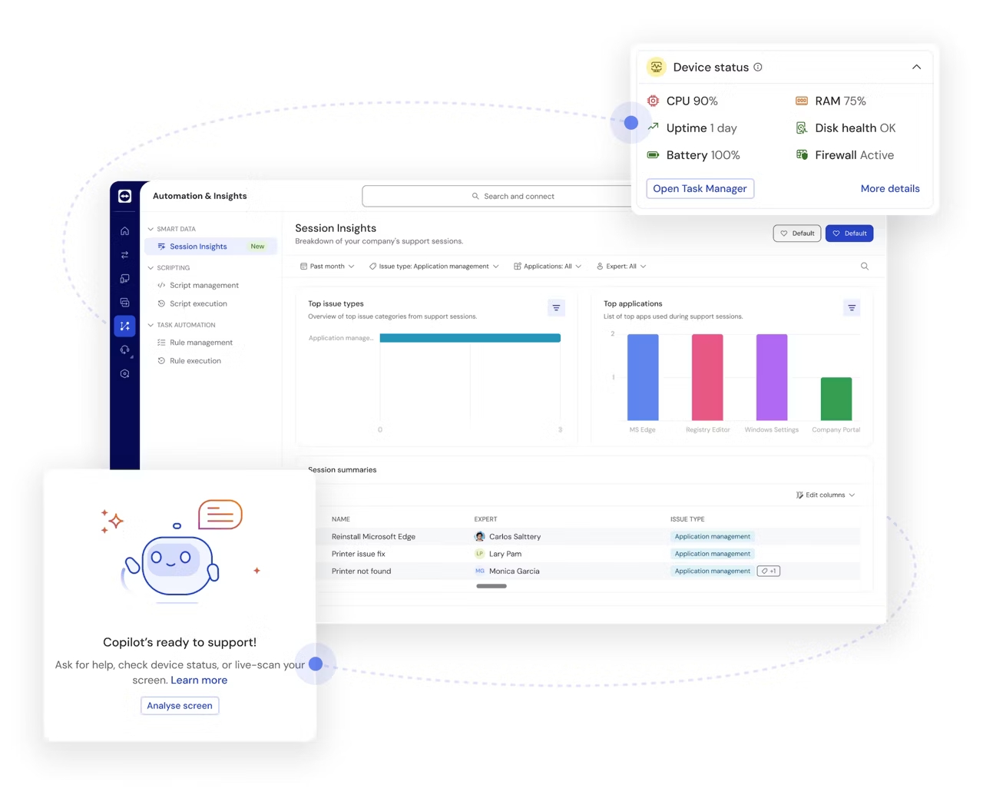Click the filled blue Default button
This screenshot has width=983, height=795.
pos(849,234)
